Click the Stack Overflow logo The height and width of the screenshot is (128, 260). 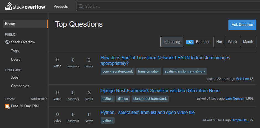click(25, 6)
